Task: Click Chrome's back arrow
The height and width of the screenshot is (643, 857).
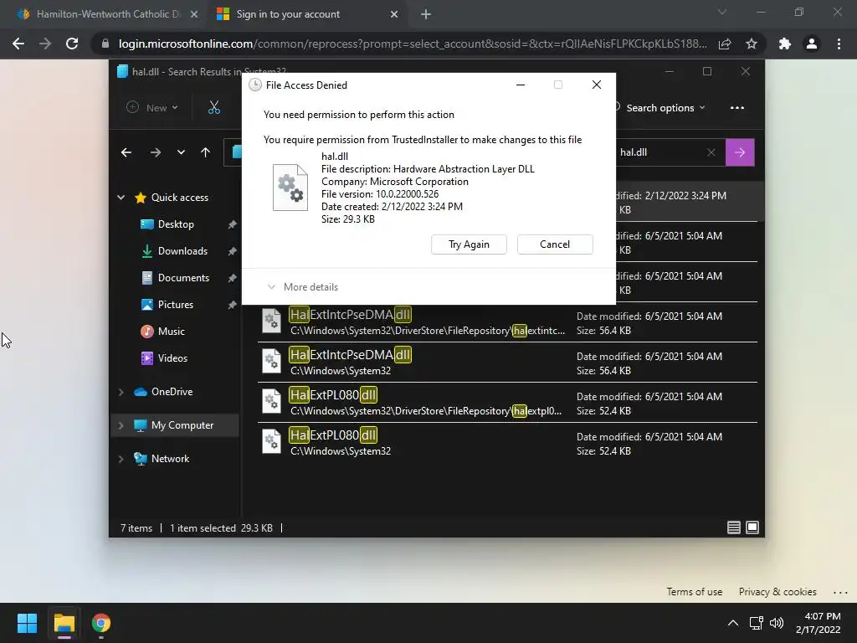Action: (18, 44)
